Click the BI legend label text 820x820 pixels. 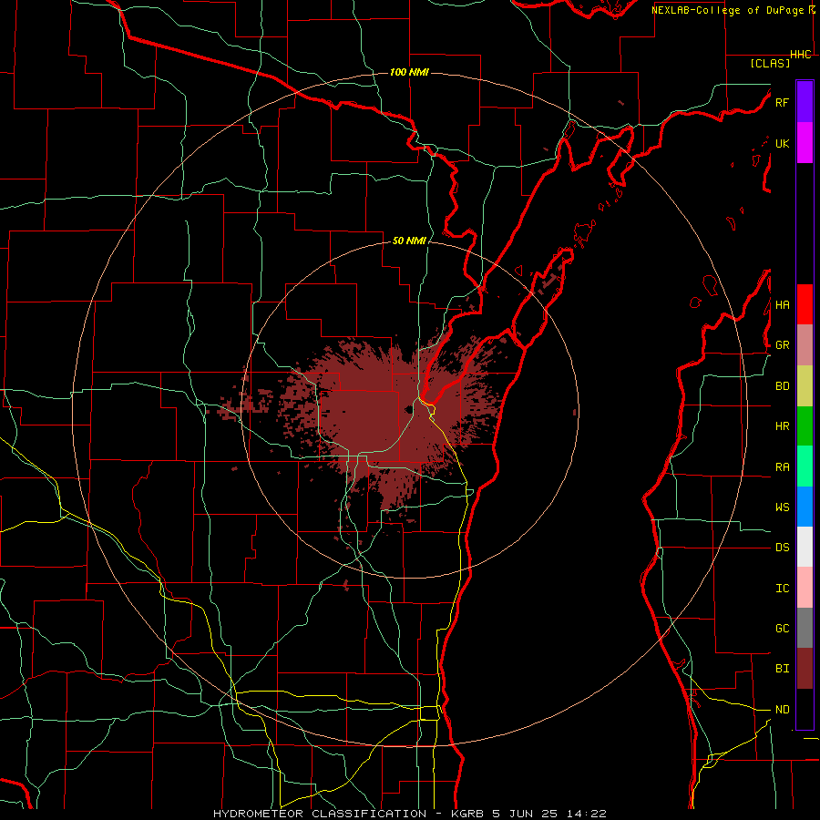[x=782, y=669]
